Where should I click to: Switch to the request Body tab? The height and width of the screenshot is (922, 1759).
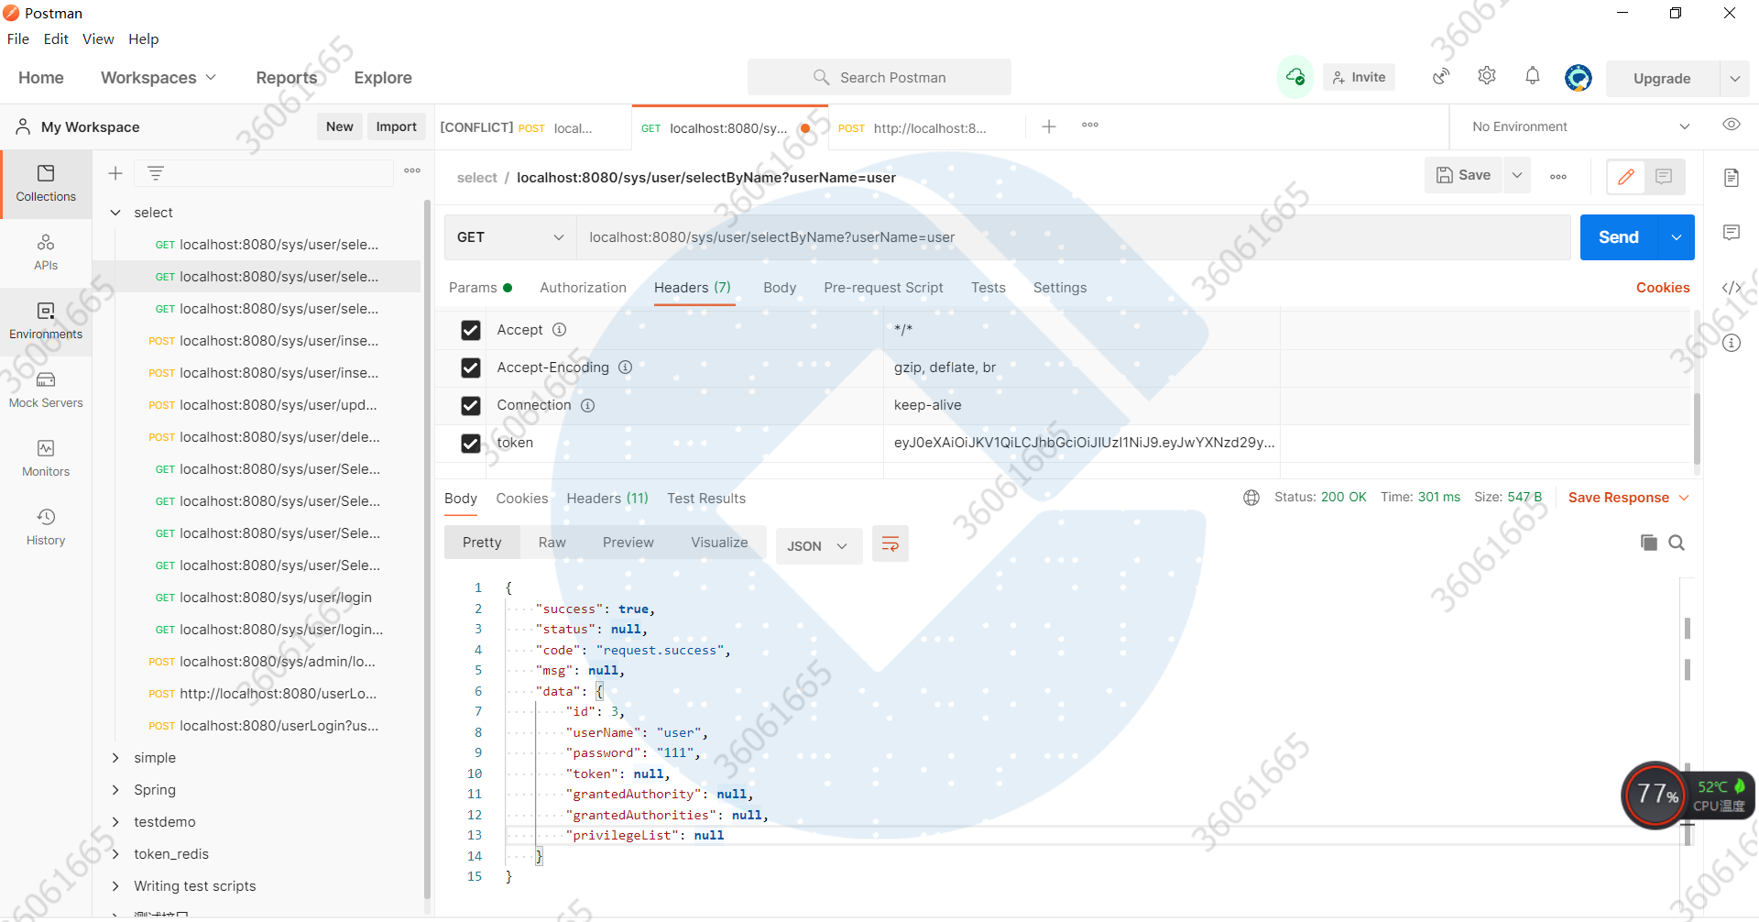click(780, 288)
